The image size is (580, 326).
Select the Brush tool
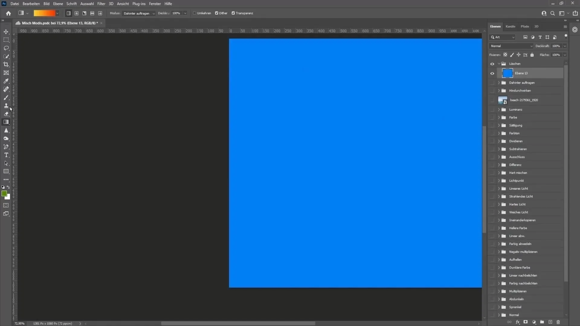(x=6, y=97)
